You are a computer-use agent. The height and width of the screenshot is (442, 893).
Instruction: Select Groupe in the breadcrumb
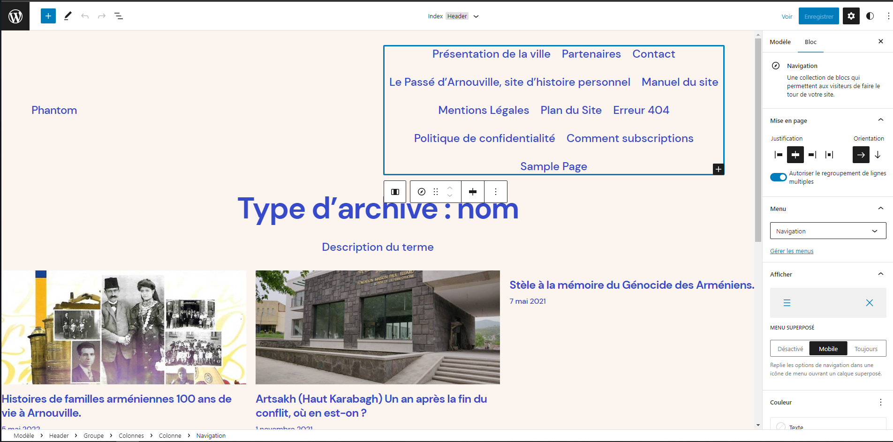(93, 435)
